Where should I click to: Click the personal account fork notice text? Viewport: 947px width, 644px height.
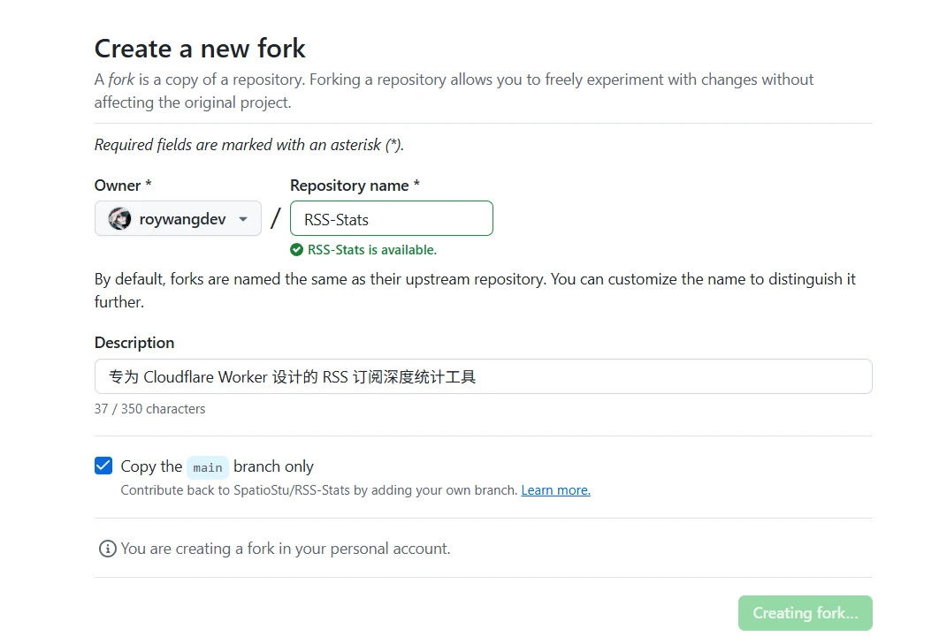[x=286, y=549]
